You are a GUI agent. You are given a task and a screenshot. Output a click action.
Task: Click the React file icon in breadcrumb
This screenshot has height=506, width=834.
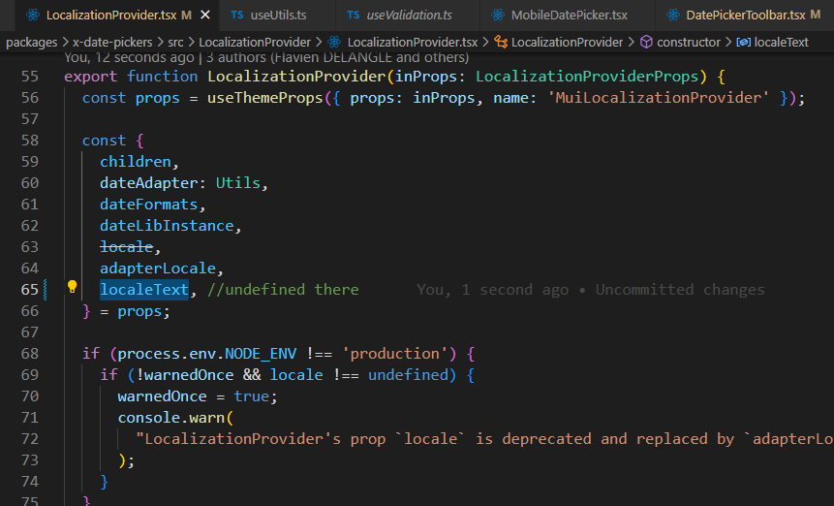tap(334, 42)
